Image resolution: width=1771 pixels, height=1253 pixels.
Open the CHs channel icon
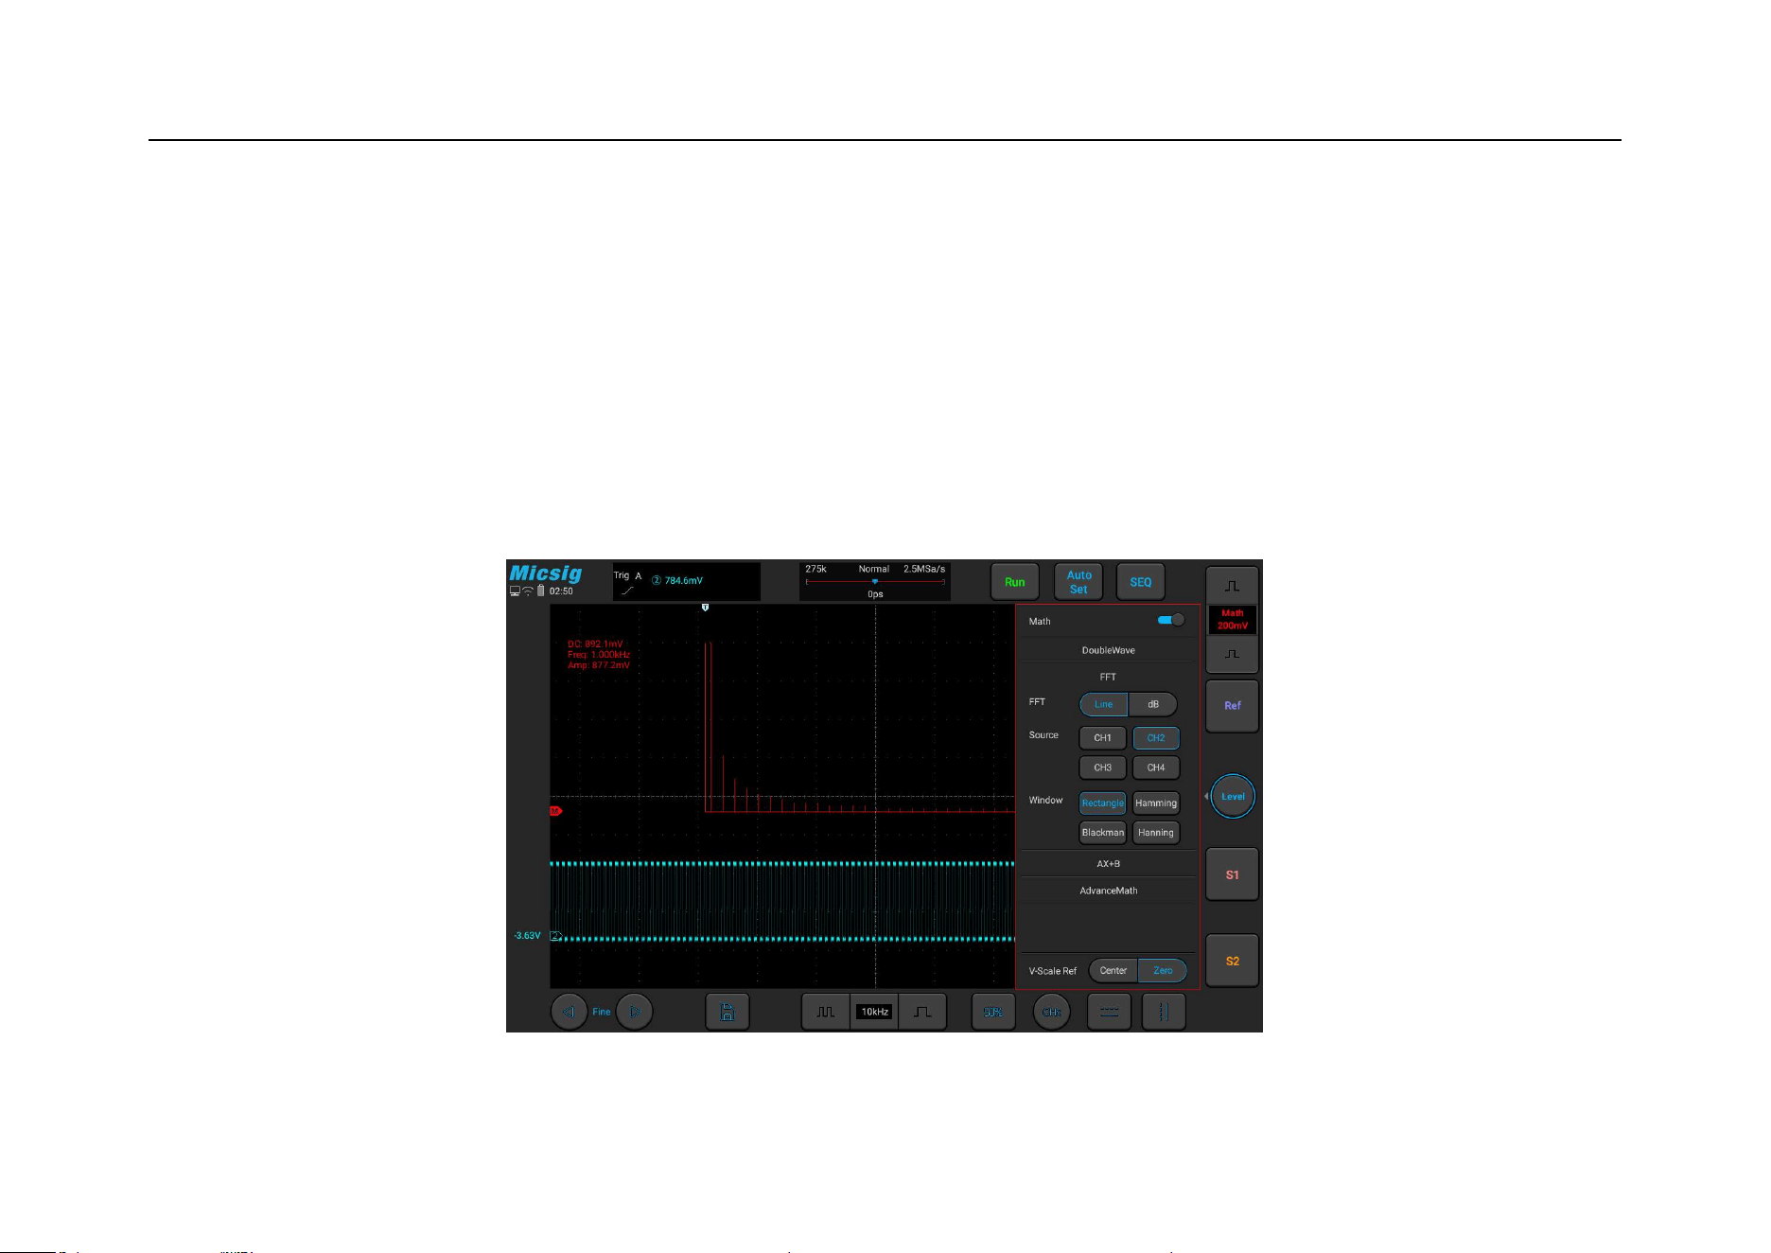[x=1051, y=1012]
